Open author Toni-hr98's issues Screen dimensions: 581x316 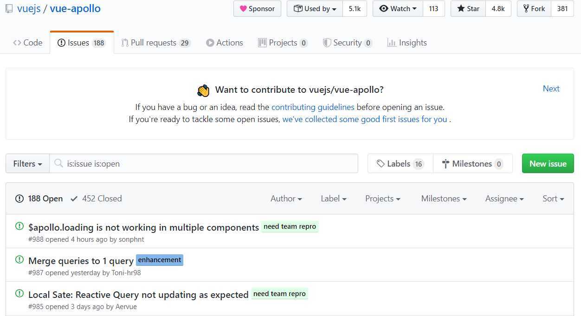(x=126, y=273)
